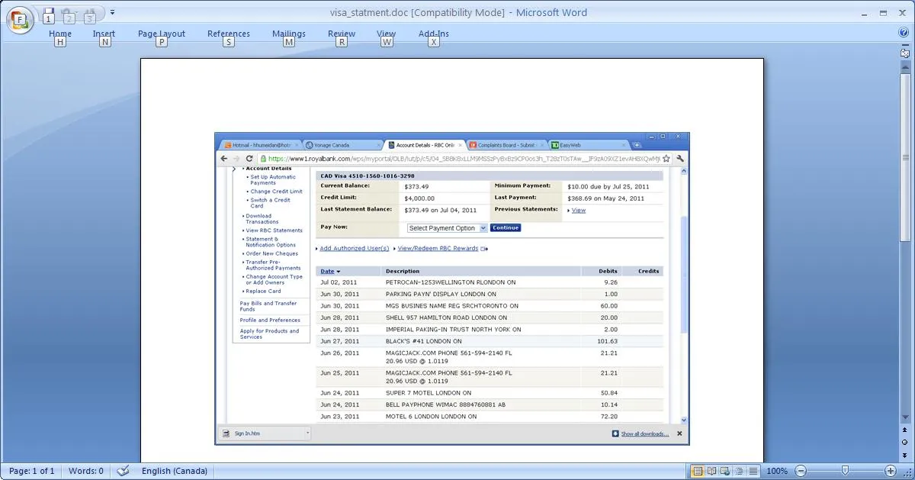Open the Office Button menu

click(19, 19)
